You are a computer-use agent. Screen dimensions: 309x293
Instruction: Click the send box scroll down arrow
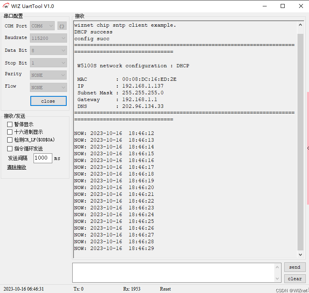[x=277, y=279]
